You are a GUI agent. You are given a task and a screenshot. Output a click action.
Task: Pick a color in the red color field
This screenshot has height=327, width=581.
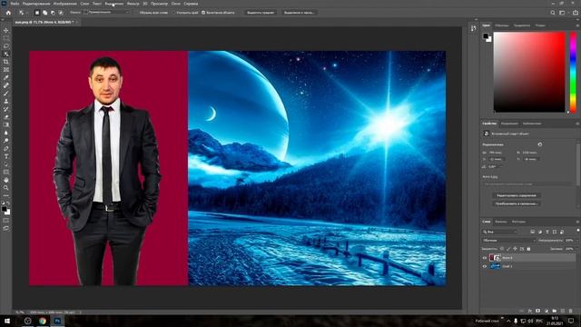tap(529, 72)
